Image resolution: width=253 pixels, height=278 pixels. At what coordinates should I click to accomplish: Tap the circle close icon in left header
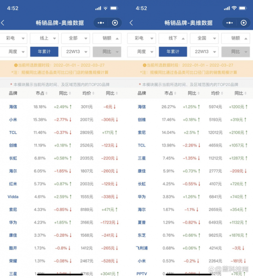point(115,23)
